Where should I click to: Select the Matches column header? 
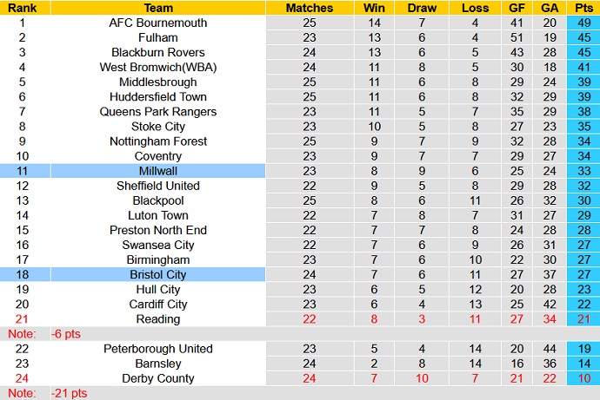coord(310,8)
